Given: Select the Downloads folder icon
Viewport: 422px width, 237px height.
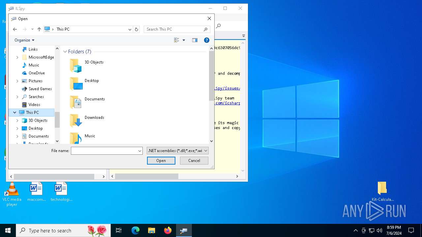Looking at the screenshot, I should tap(76, 121).
